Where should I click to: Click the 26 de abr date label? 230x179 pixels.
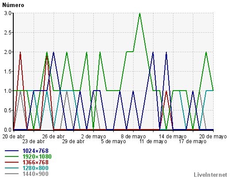[54, 137]
